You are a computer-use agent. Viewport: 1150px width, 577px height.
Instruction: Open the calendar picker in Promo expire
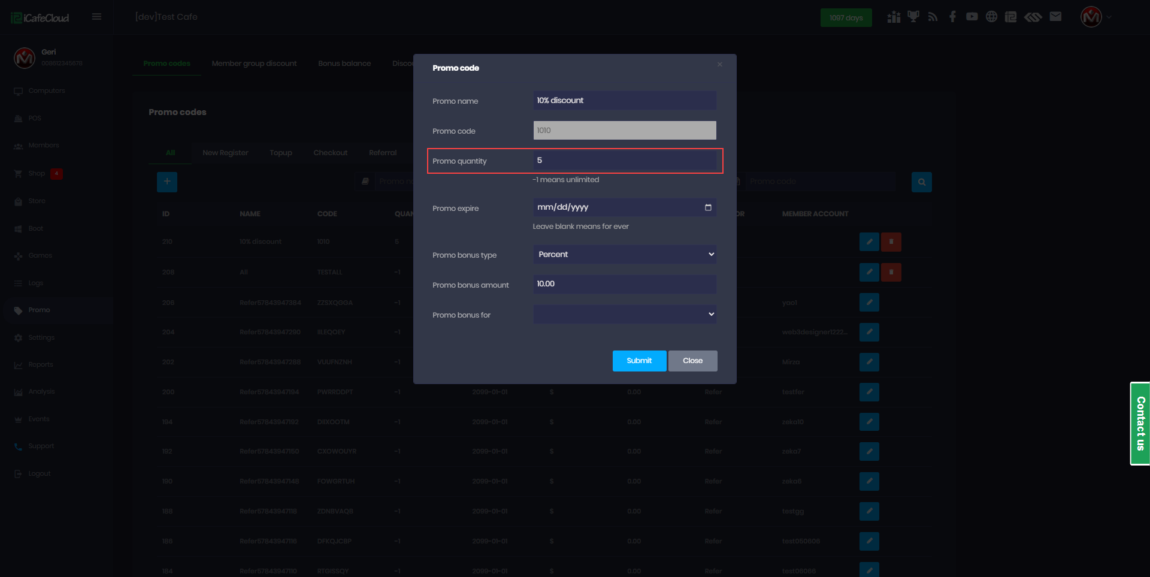[708, 207]
